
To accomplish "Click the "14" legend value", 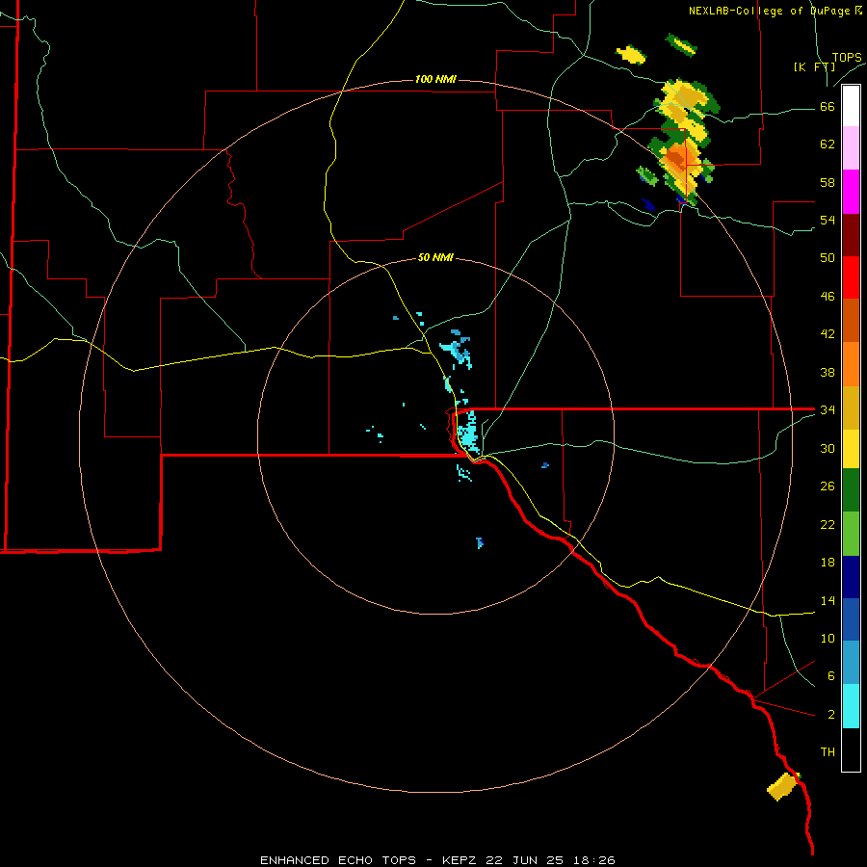I will [x=828, y=600].
